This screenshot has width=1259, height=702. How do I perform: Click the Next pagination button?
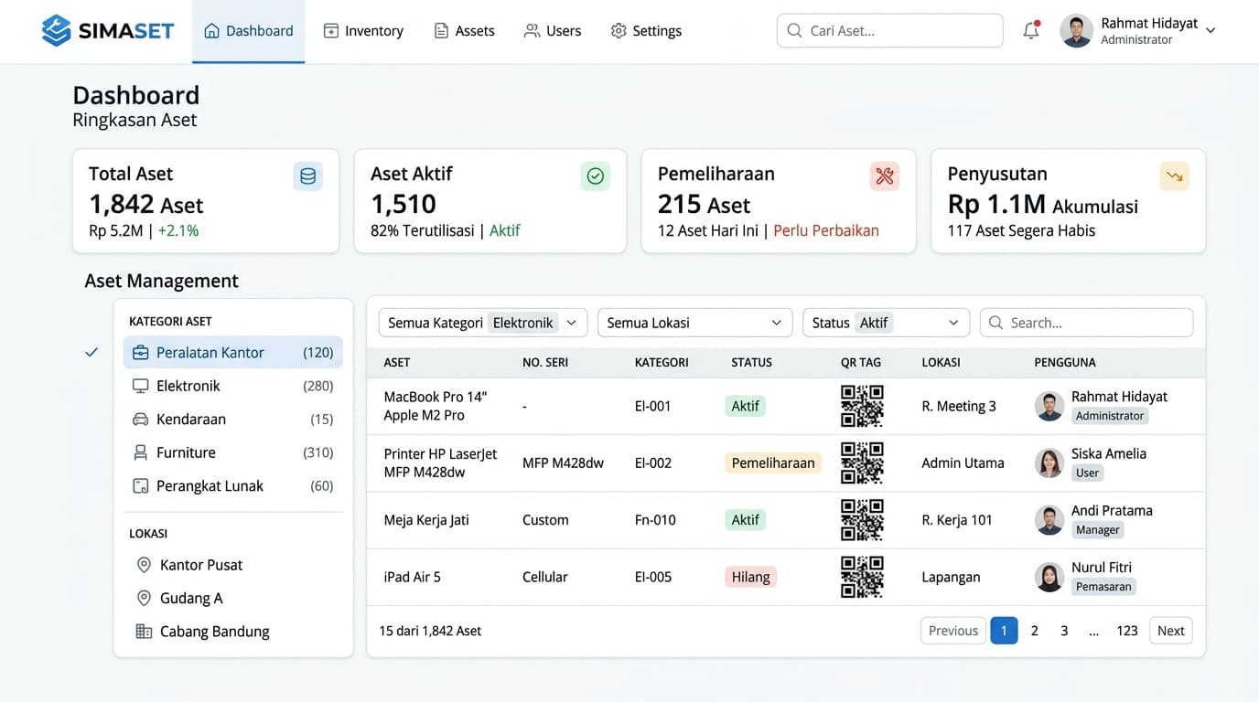pos(1171,631)
